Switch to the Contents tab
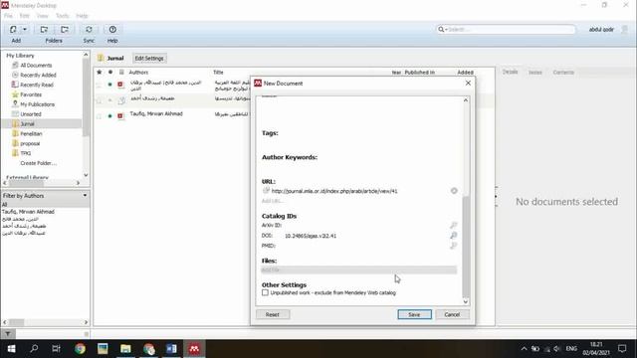Image resolution: width=637 pixels, height=358 pixels. click(x=563, y=73)
